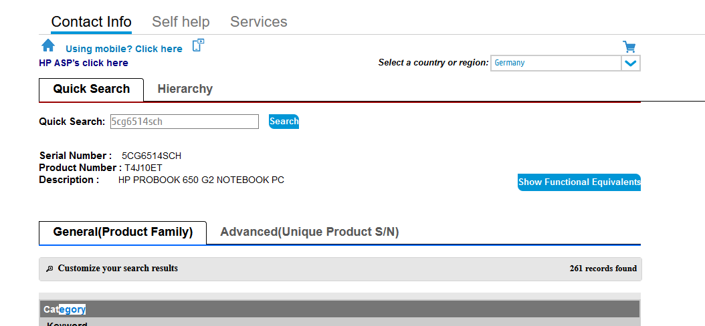Open the Advanced(Unique Product S/N) tab
705x326 pixels.
[309, 232]
